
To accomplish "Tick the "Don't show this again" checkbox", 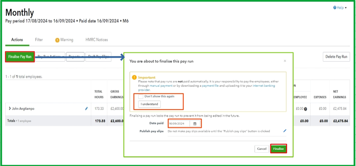I will 141,96.
